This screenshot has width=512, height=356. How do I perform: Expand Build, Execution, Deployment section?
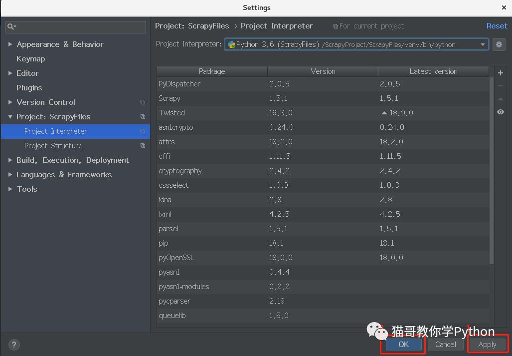10,160
